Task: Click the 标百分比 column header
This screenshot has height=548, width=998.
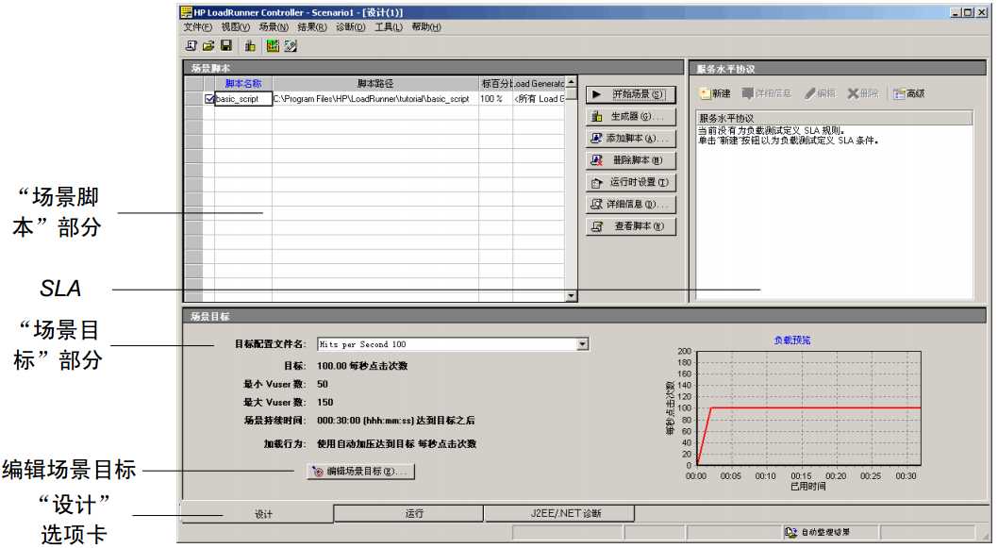Action: [496, 83]
